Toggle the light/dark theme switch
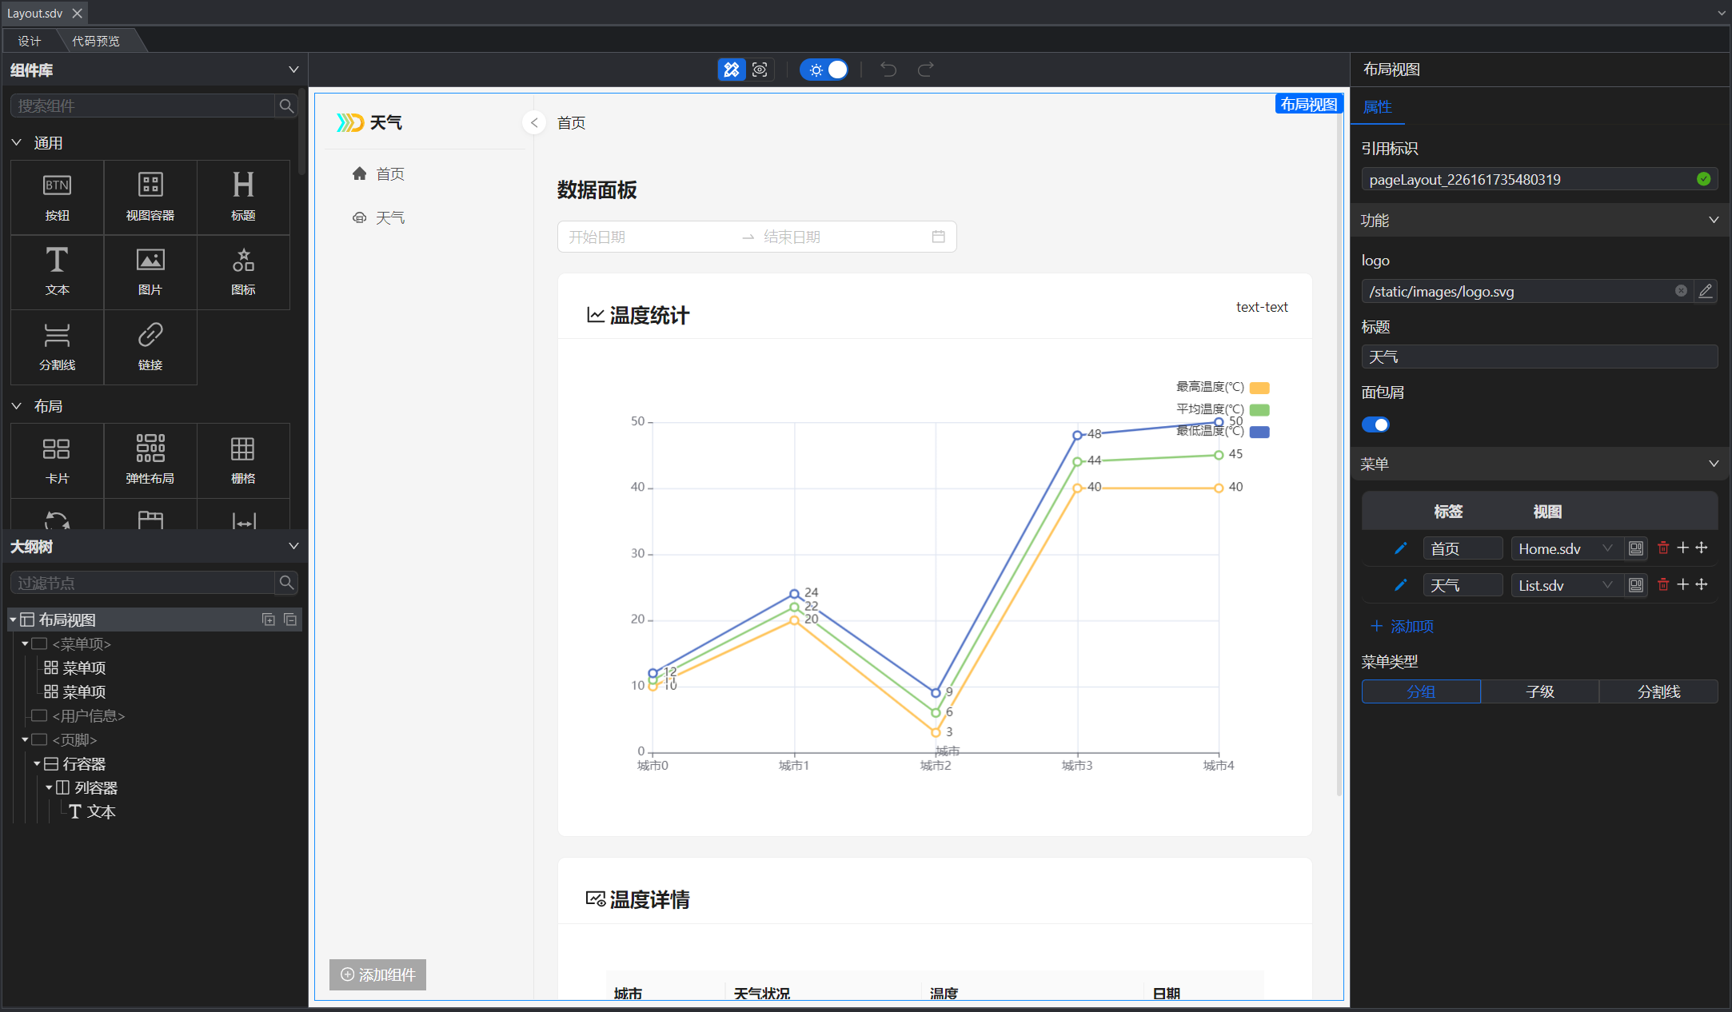The width and height of the screenshot is (1732, 1012). (824, 70)
